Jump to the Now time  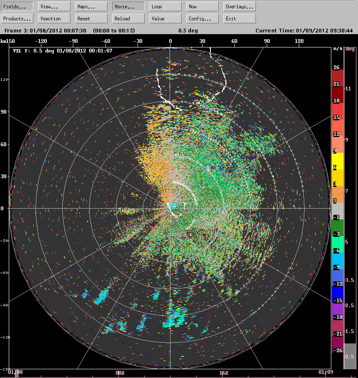[203, 7]
